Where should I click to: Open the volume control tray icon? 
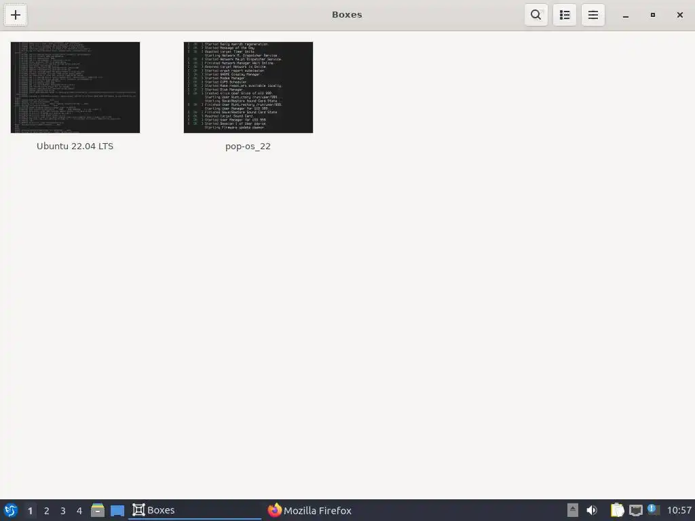pyautogui.click(x=592, y=510)
